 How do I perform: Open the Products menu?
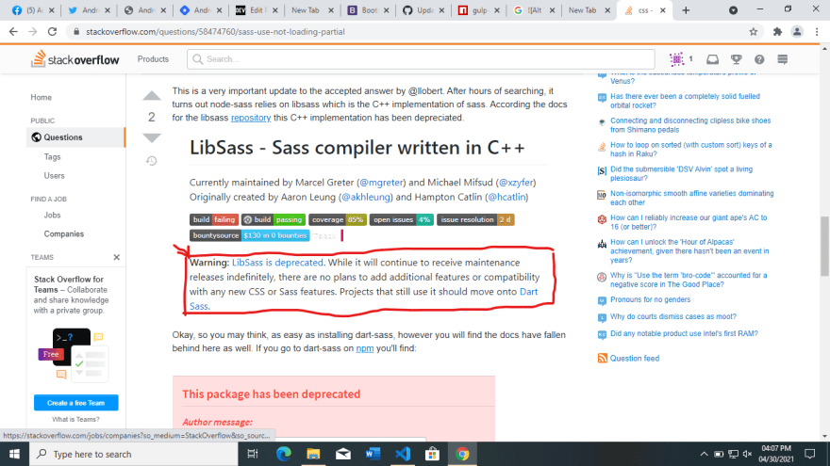[x=153, y=59]
